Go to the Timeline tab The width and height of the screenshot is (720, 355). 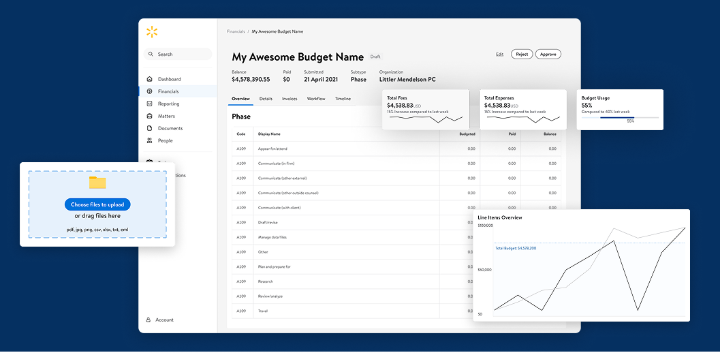click(x=343, y=99)
